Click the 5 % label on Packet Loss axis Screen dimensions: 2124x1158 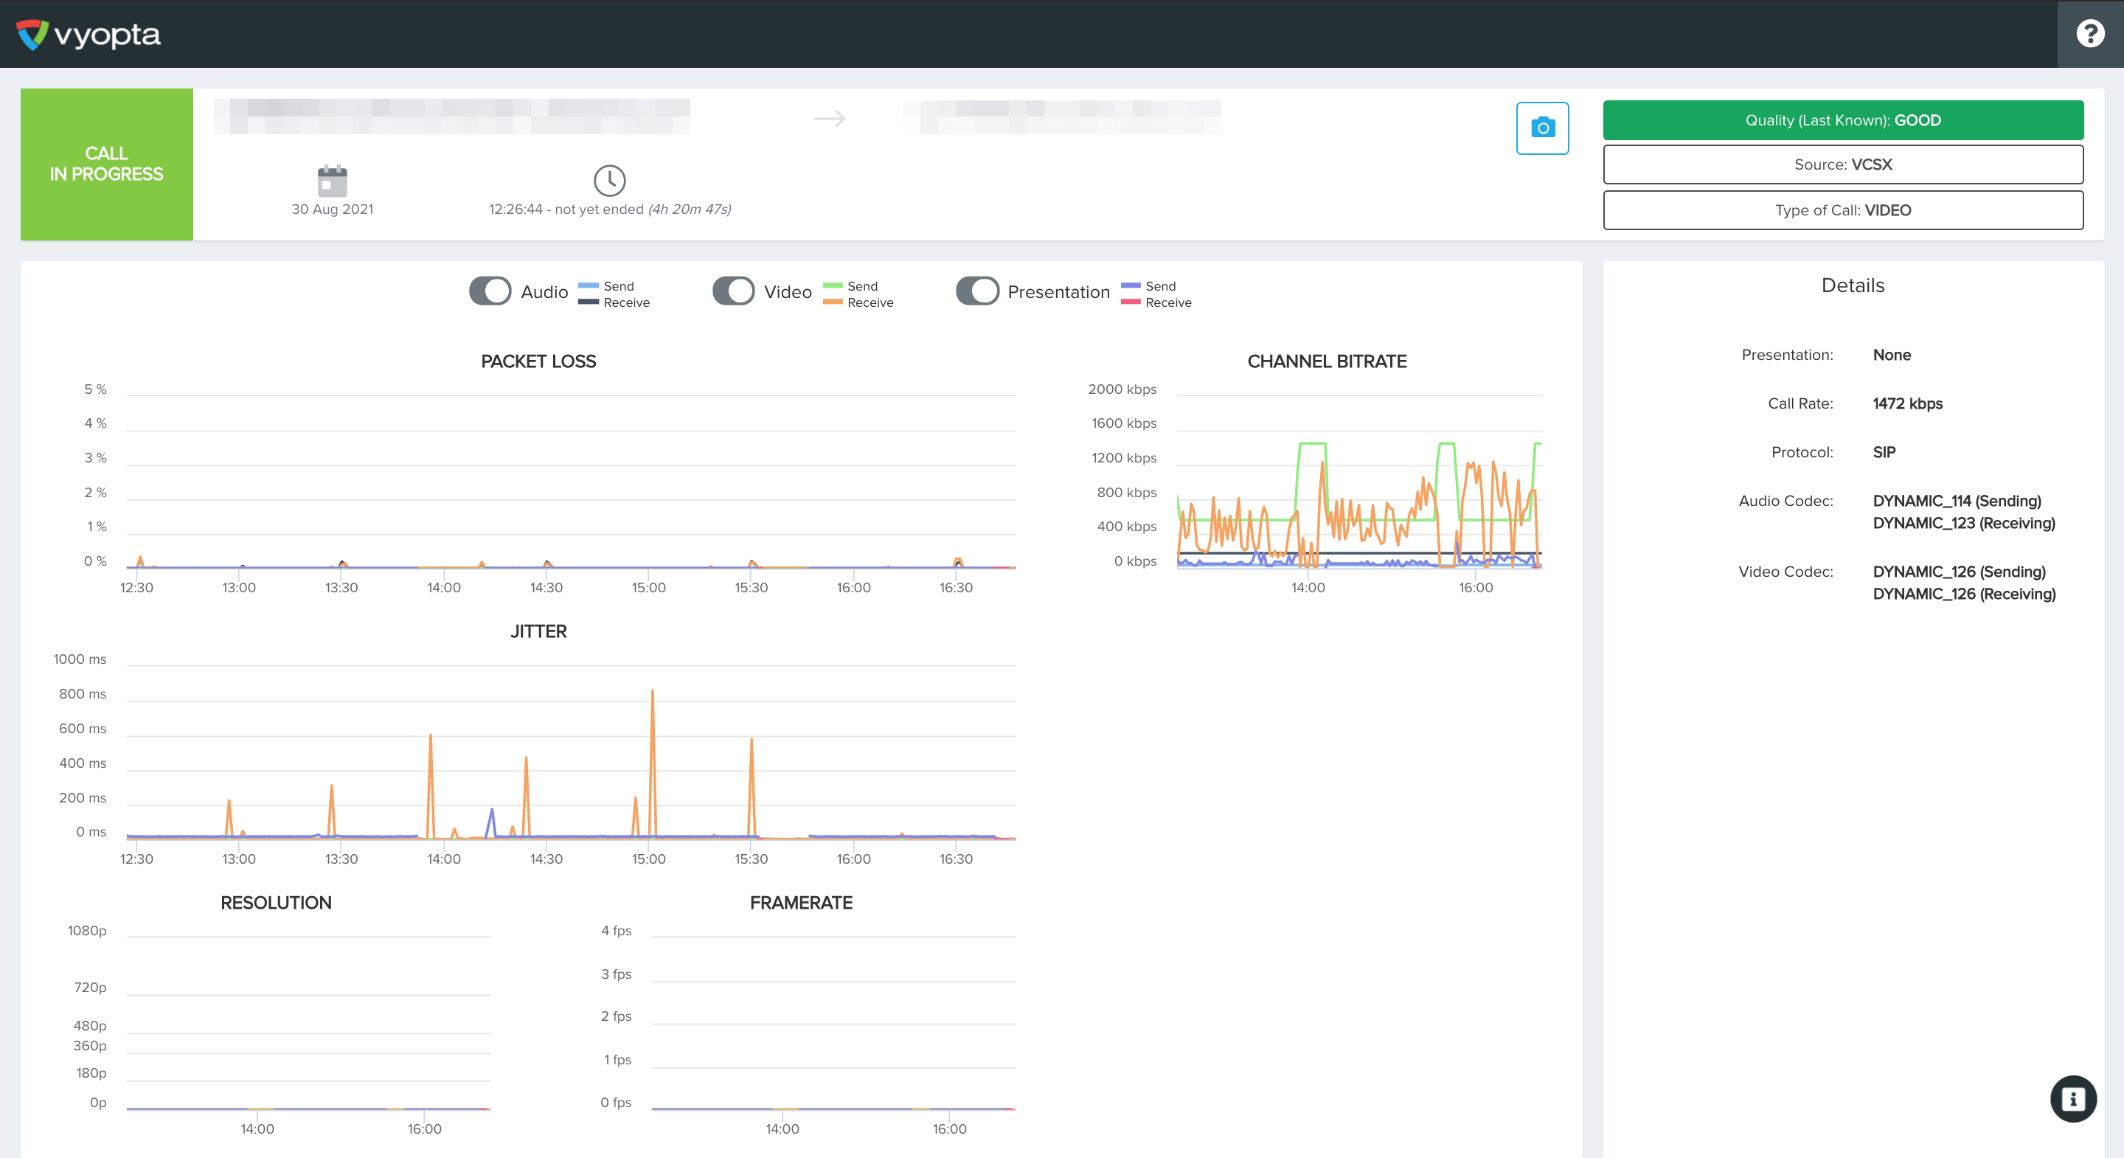[96, 389]
